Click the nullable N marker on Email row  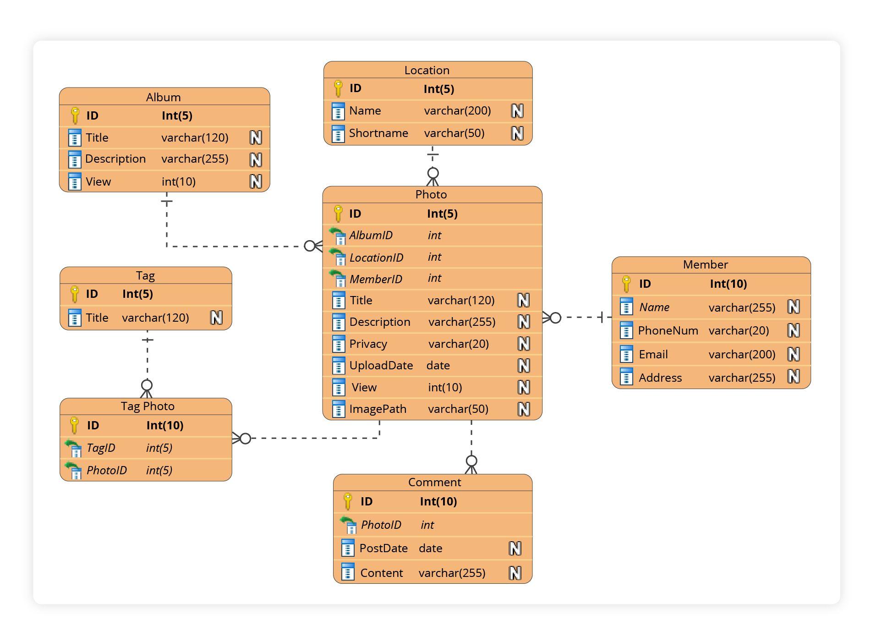tap(794, 354)
